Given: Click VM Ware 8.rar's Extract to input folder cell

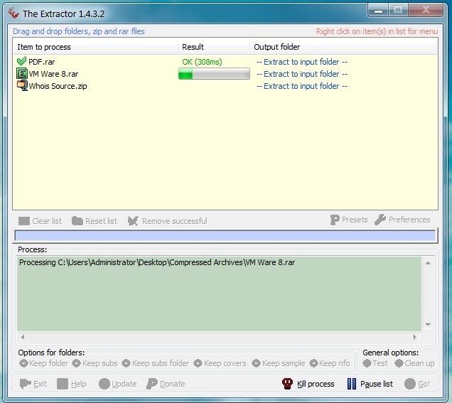Looking at the screenshot, I should tap(302, 74).
